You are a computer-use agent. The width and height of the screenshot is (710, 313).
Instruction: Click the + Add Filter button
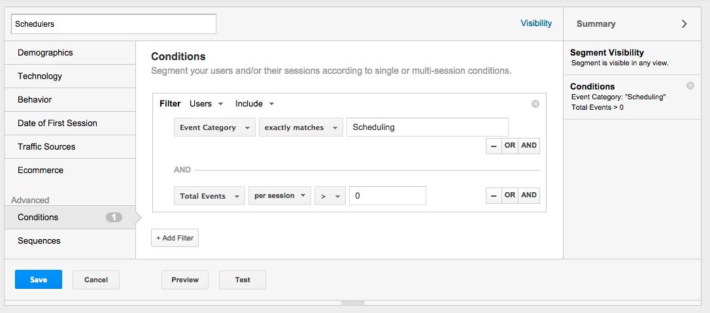point(175,238)
